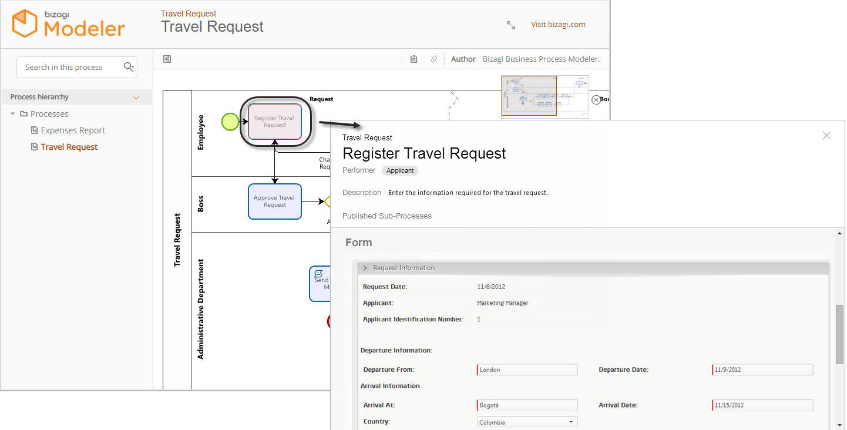The width and height of the screenshot is (847, 430).
Task: Click the Request milestone label in the diagram
Action: click(321, 99)
